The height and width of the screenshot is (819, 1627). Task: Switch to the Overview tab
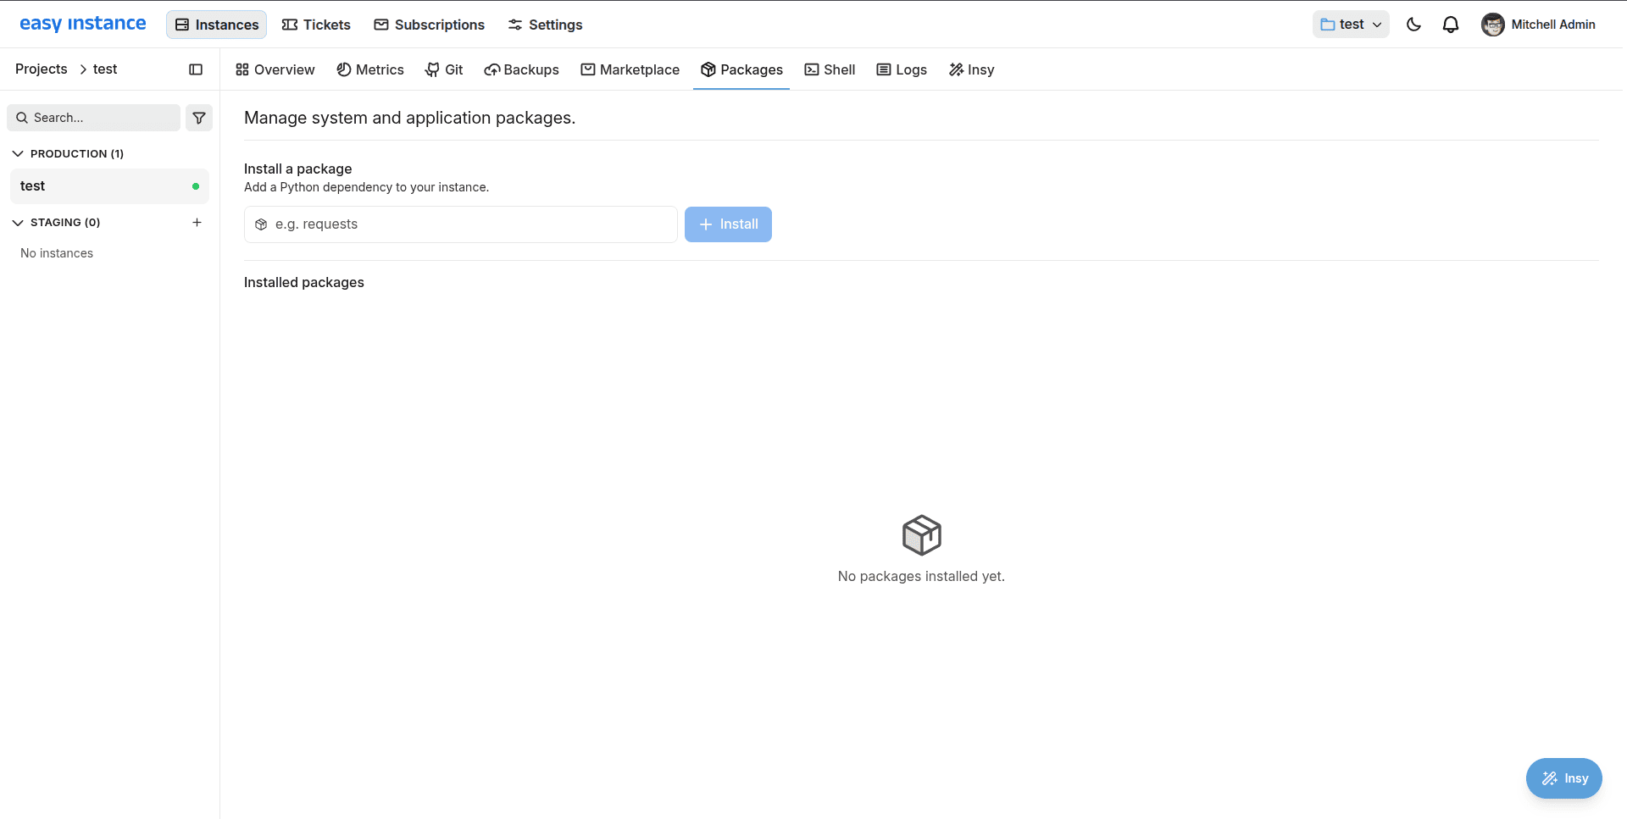click(x=275, y=69)
